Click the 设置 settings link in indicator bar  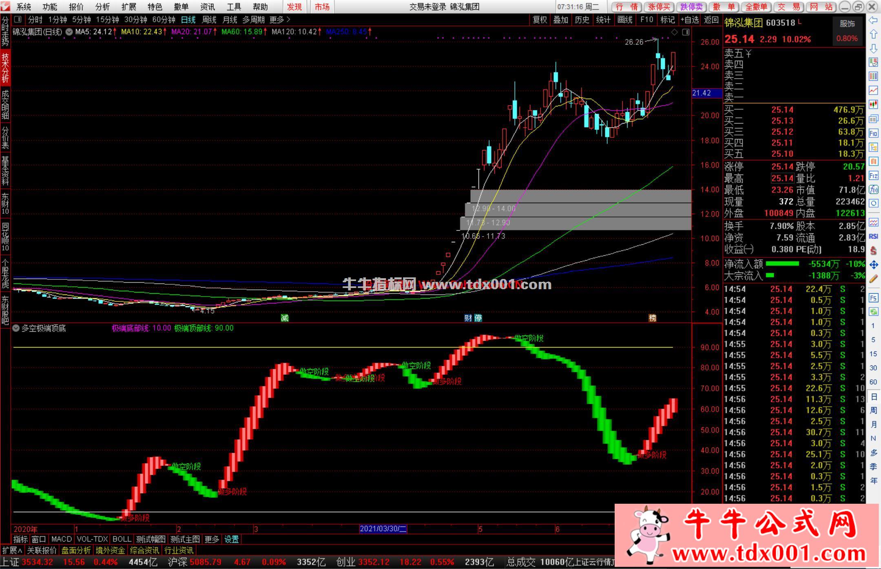pos(232,539)
